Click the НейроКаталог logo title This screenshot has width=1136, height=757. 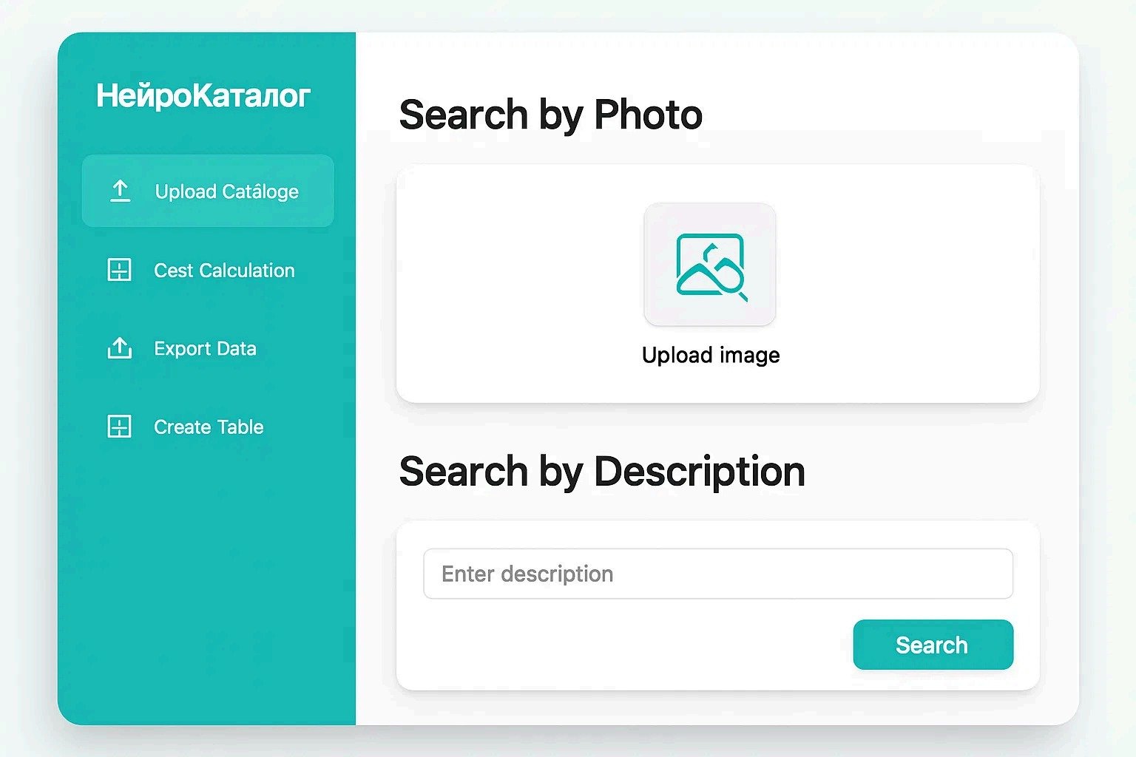pyautogui.click(x=203, y=96)
